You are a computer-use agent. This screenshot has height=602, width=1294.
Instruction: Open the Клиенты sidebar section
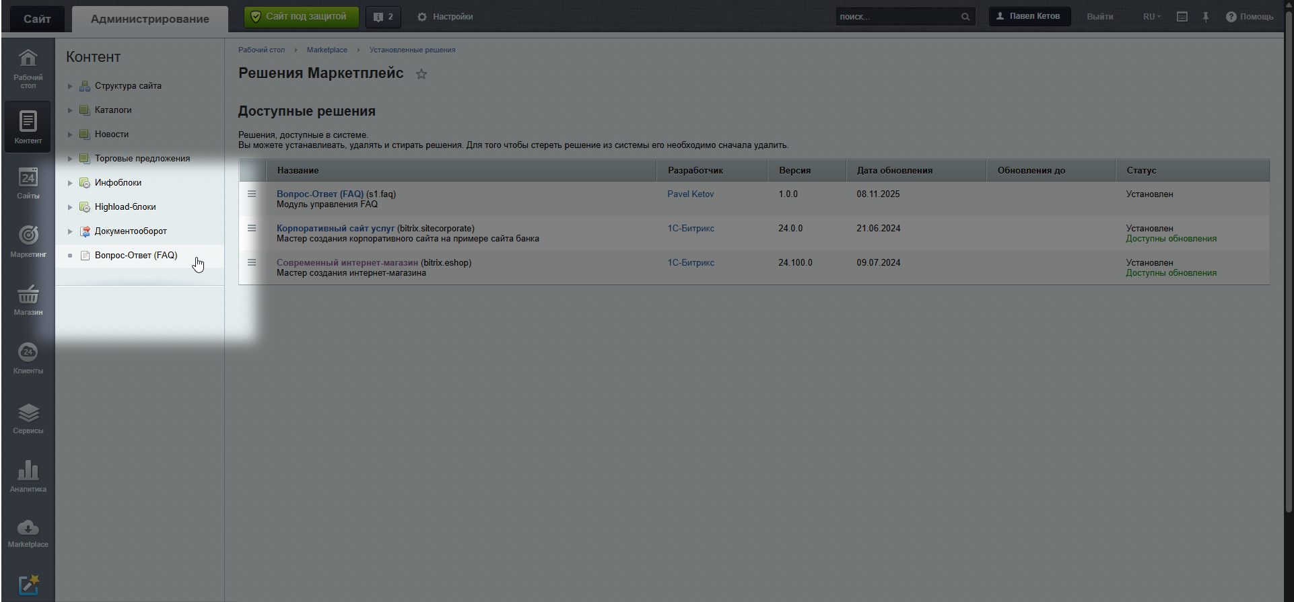tap(28, 358)
